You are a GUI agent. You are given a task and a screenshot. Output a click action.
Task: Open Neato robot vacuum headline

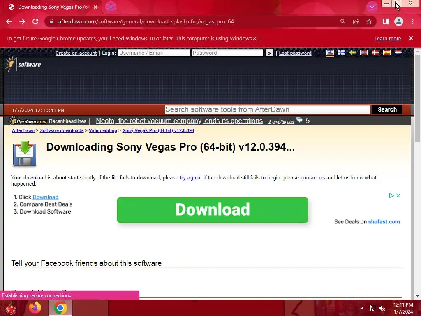click(179, 121)
